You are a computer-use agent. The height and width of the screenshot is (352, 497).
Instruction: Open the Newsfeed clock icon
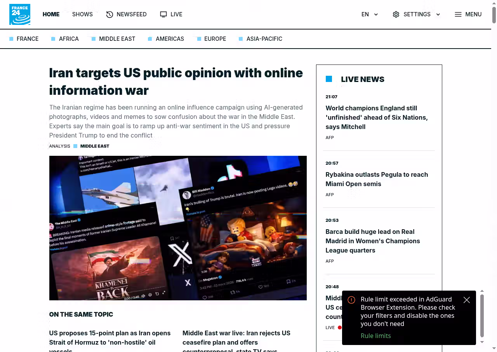[x=109, y=14]
